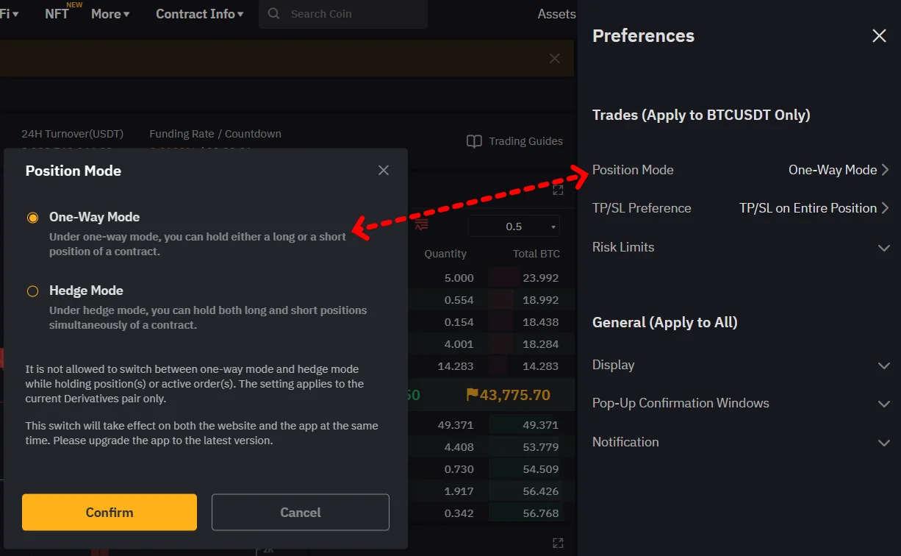Screen dimensions: 901x556
Task: Dismiss the yellow notification banner
Action: [555, 58]
